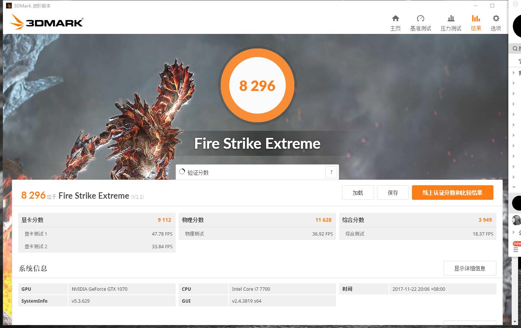Click the 33.84 FPS value

pos(162,247)
